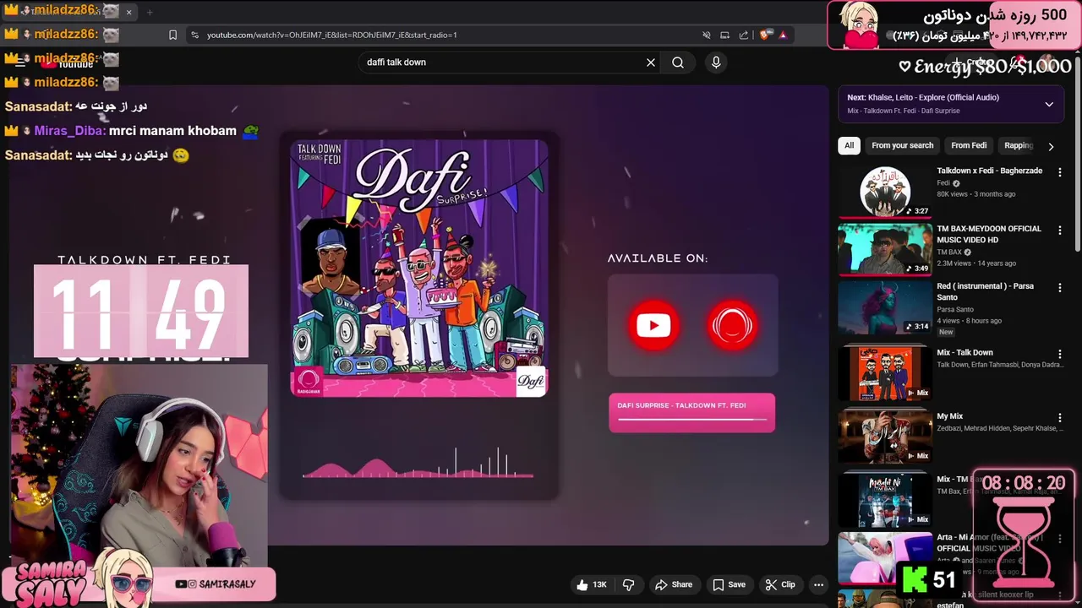The height and width of the screenshot is (608, 1082).
Task: Click the Red instrumental thumbnail
Action: [885, 307]
